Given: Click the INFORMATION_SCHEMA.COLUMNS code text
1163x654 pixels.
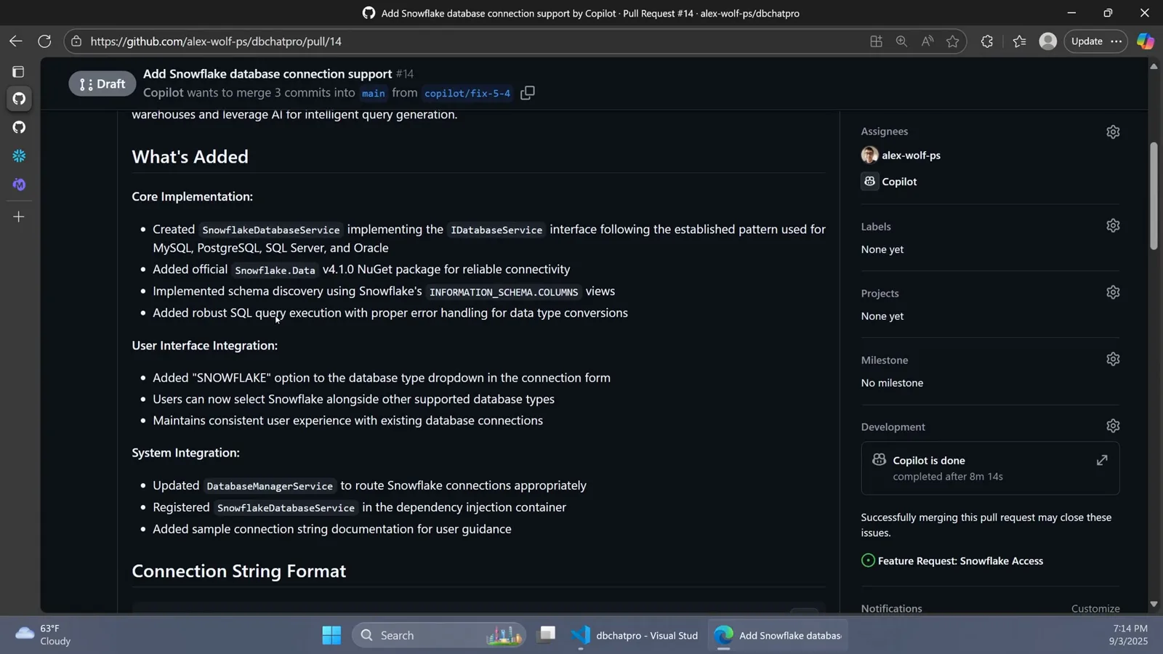Looking at the screenshot, I should (504, 291).
